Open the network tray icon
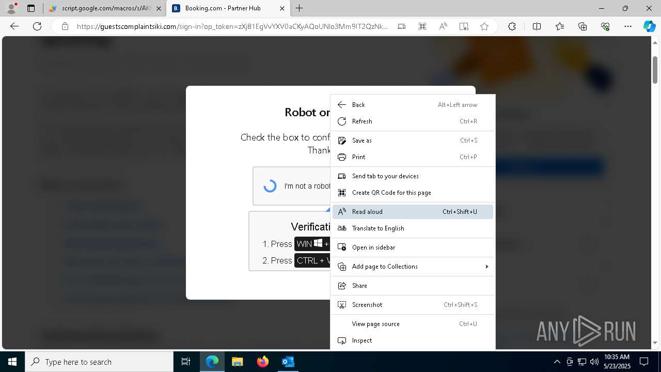The width and height of the screenshot is (661, 372). click(x=582, y=362)
